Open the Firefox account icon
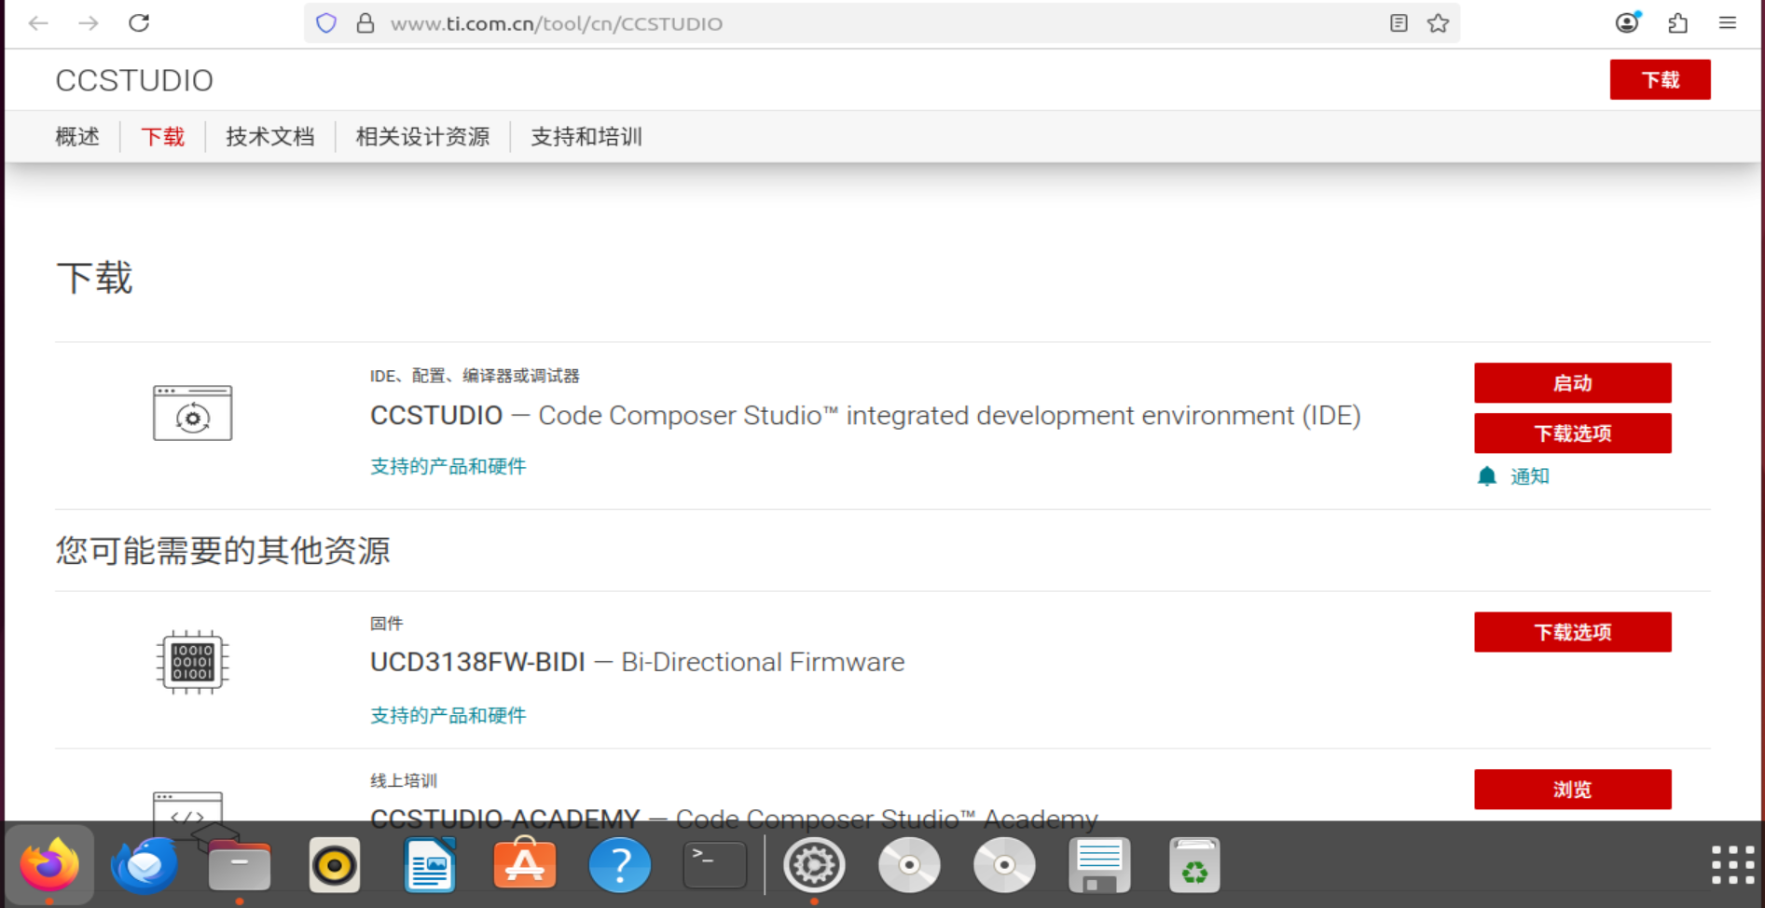The height and width of the screenshot is (908, 1765). pos(1628,23)
